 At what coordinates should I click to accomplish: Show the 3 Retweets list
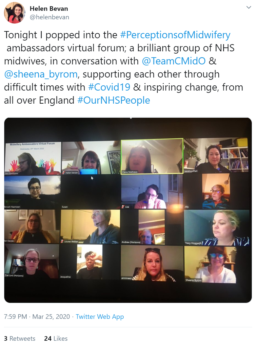[x=20, y=338]
